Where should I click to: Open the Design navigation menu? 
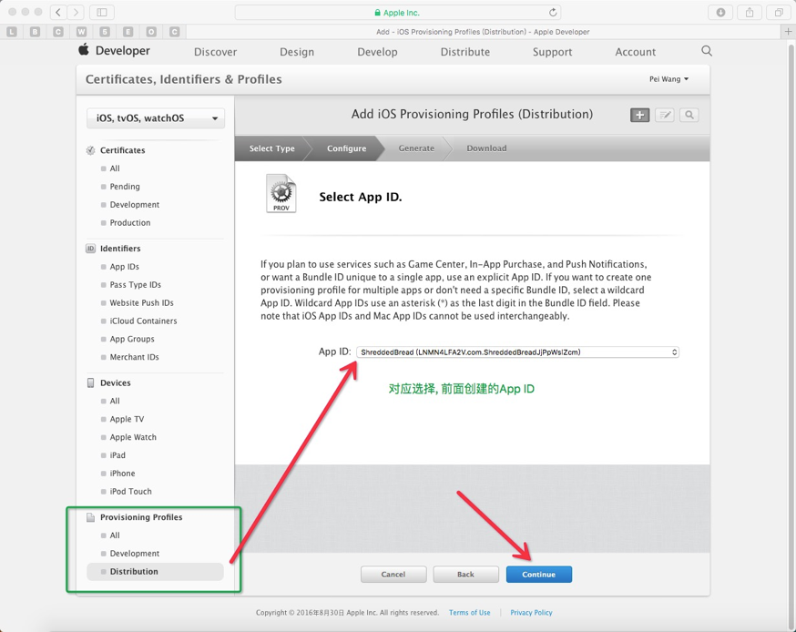pyautogui.click(x=297, y=52)
